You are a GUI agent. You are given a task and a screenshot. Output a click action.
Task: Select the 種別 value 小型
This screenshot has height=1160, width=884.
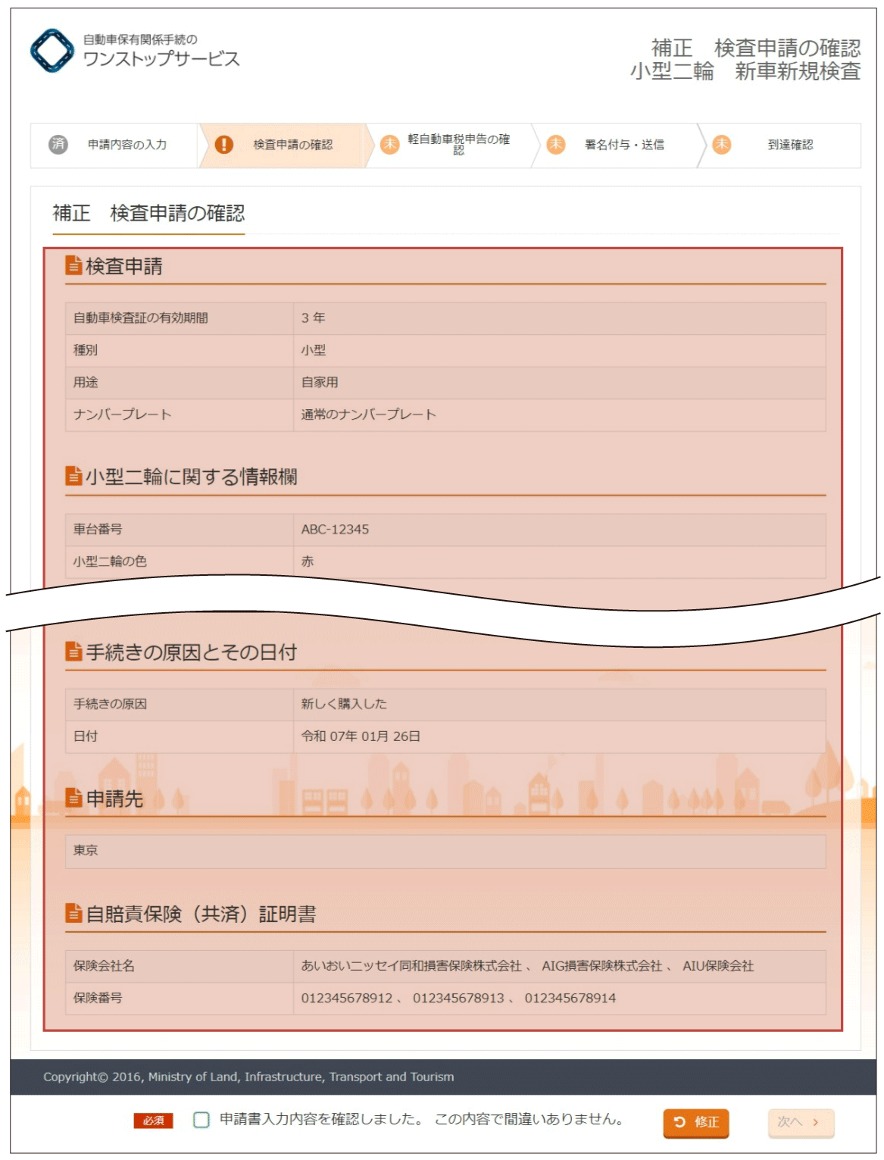(313, 350)
